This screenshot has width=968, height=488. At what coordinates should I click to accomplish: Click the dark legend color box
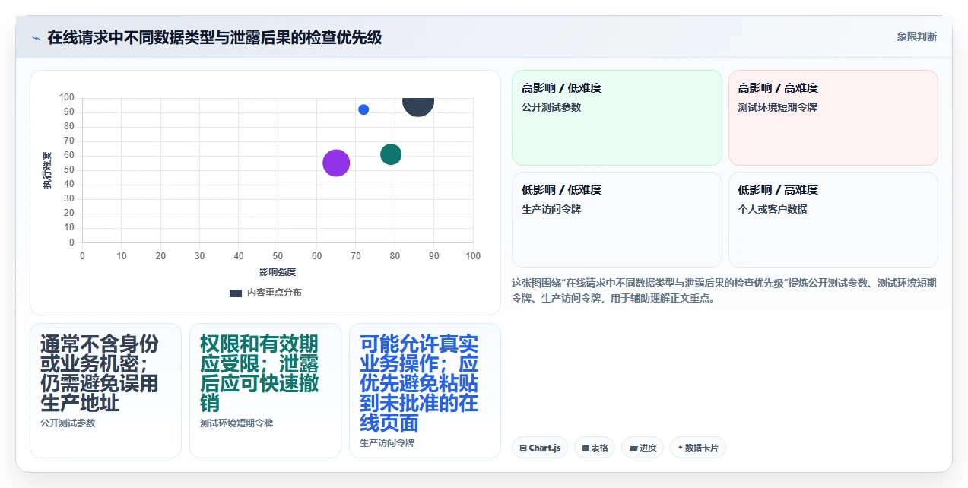[236, 293]
